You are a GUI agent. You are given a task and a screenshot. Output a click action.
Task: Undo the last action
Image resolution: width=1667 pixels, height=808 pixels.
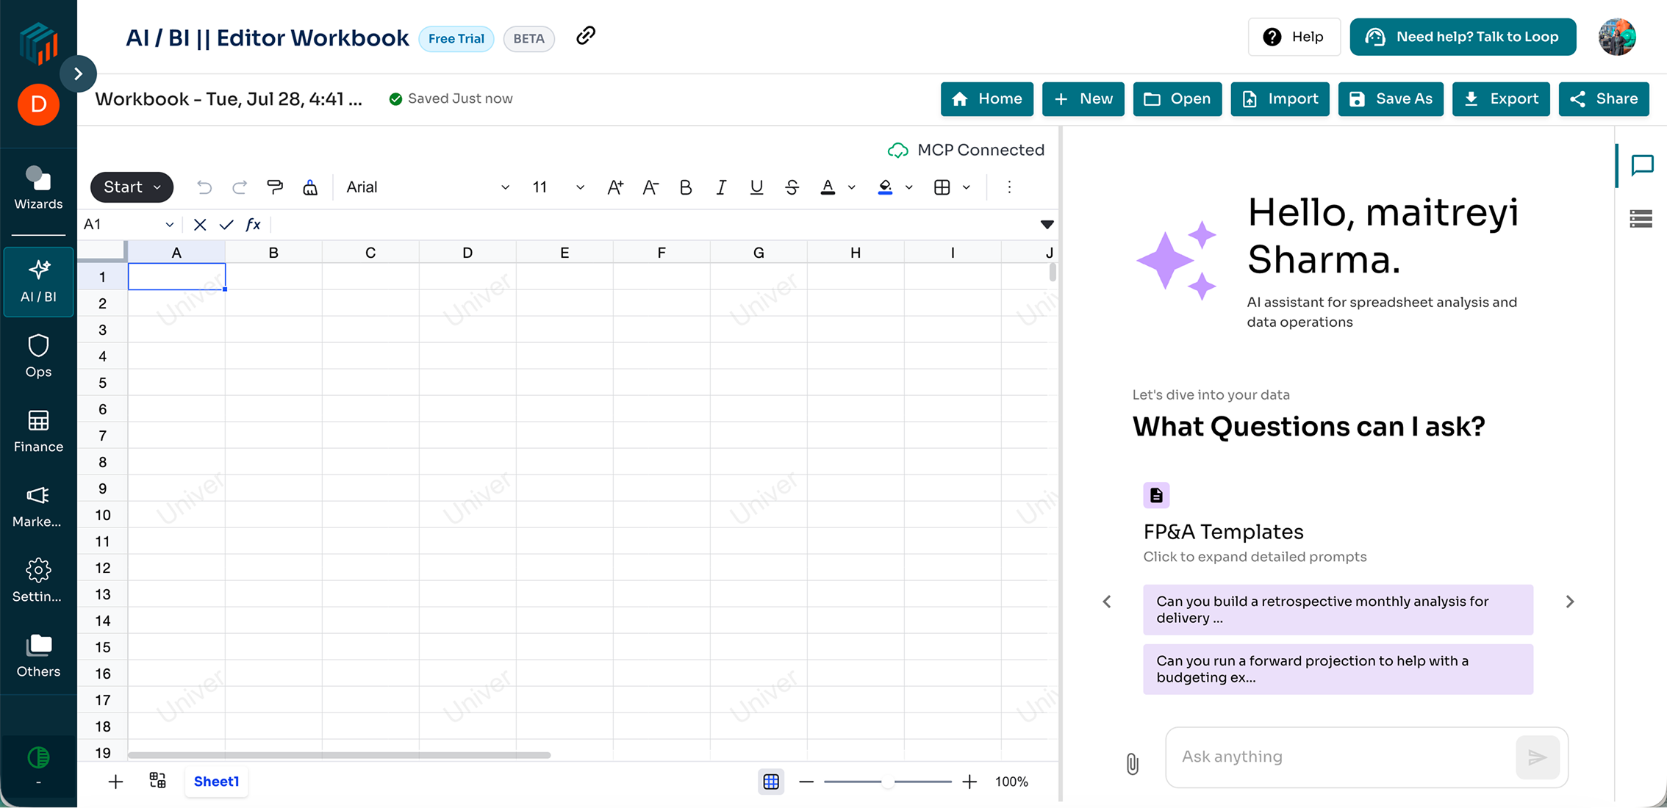point(204,187)
